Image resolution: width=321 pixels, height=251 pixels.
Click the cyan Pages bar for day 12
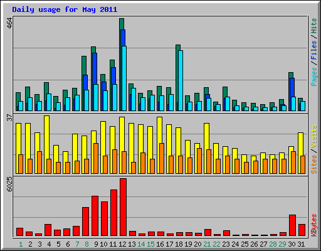pos(124,78)
